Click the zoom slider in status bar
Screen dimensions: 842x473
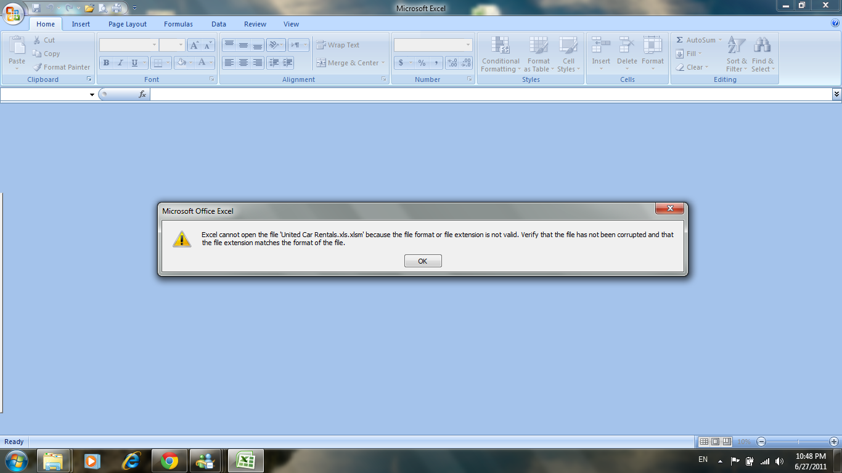click(x=798, y=442)
